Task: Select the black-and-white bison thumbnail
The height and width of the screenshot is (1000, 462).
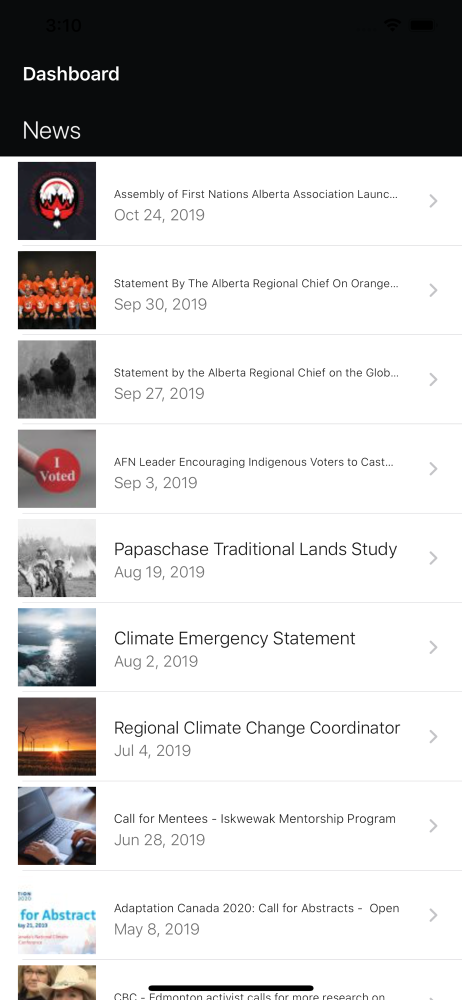Action: [57, 379]
